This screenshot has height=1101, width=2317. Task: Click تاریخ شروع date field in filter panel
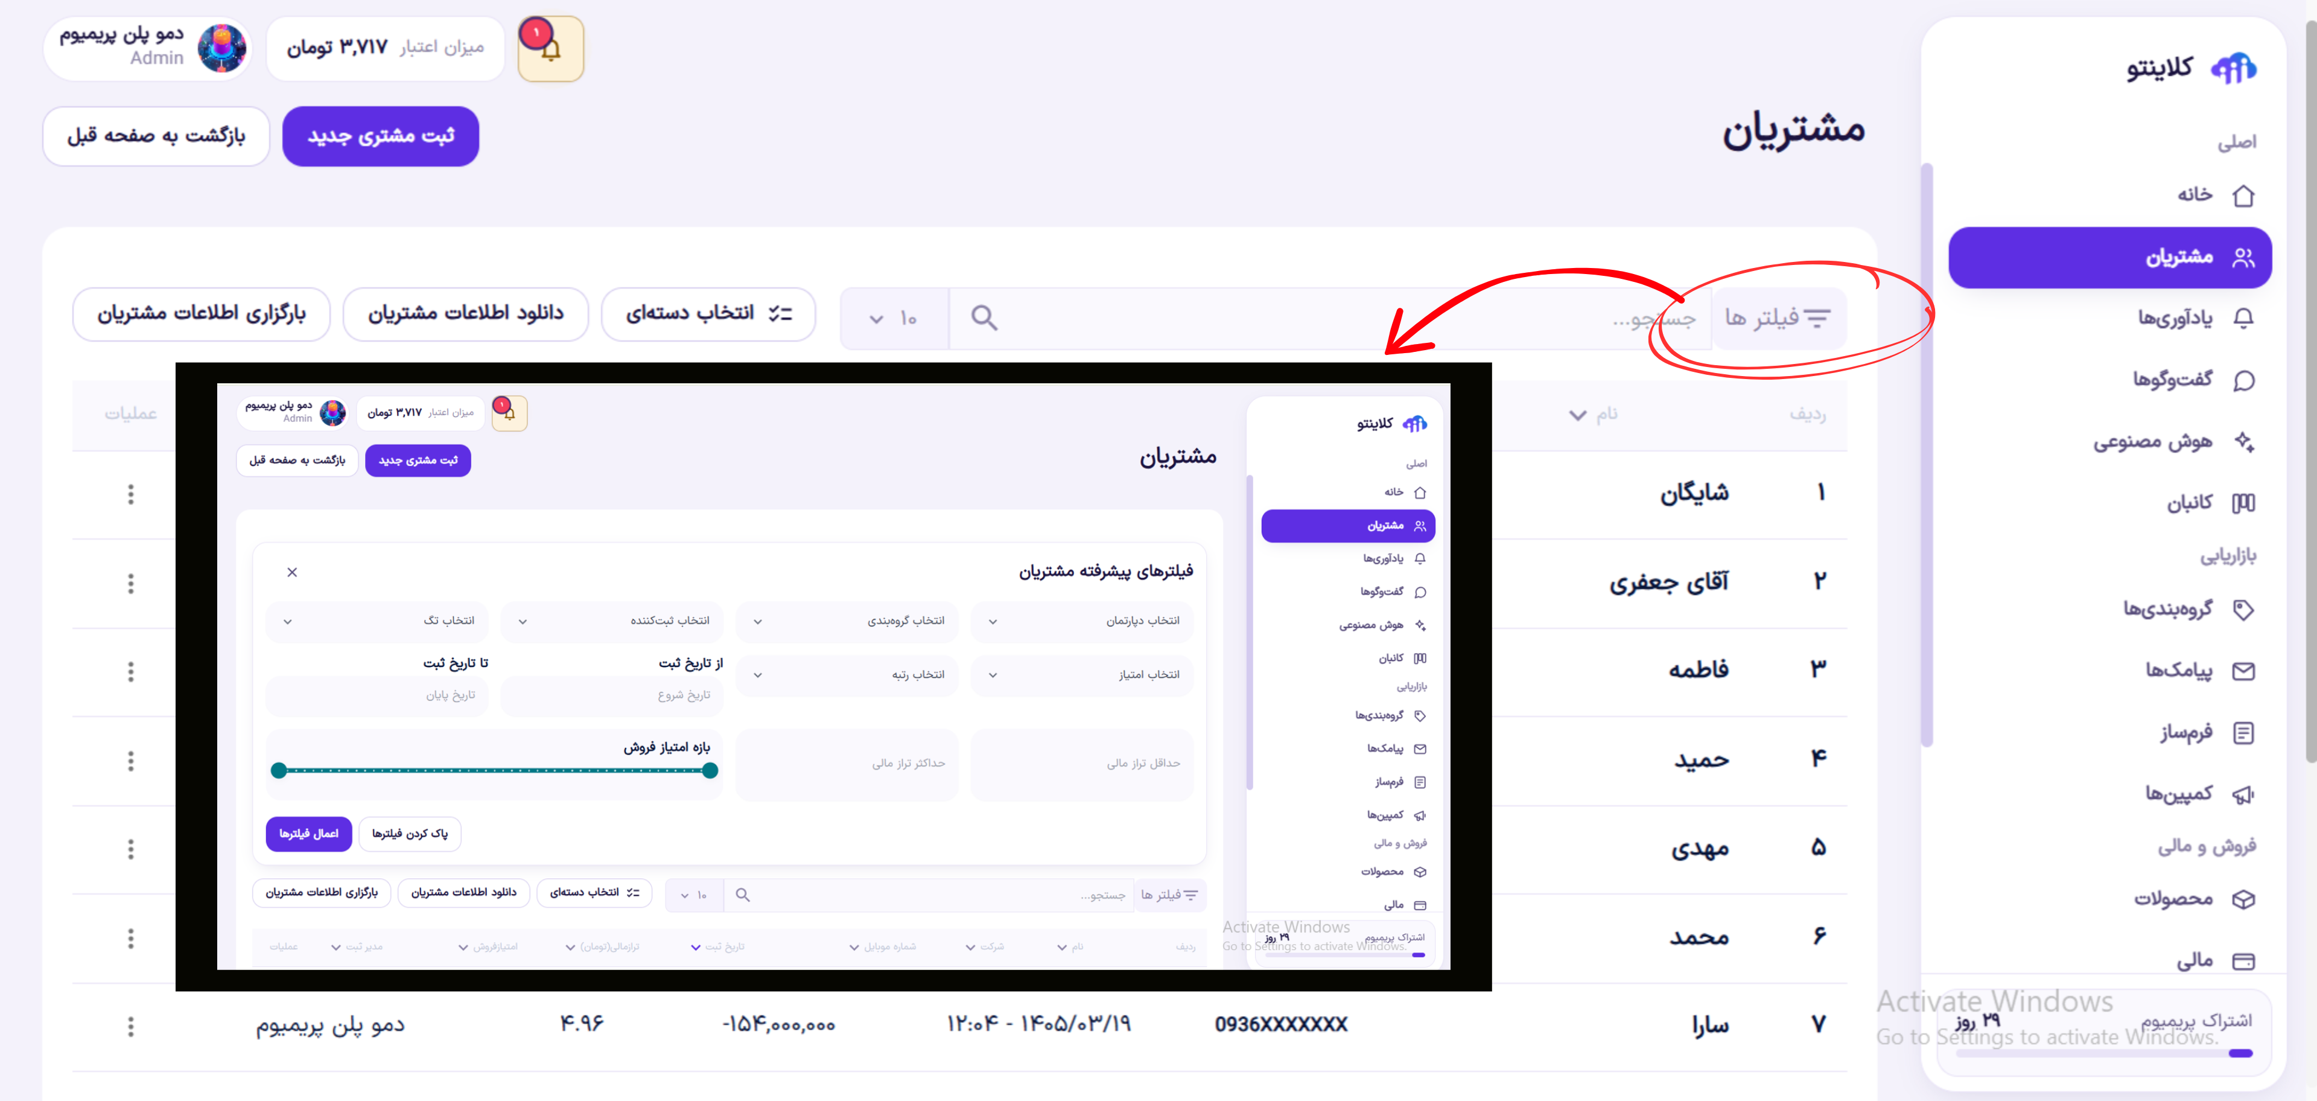pyautogui.click(x=612, y=695)
